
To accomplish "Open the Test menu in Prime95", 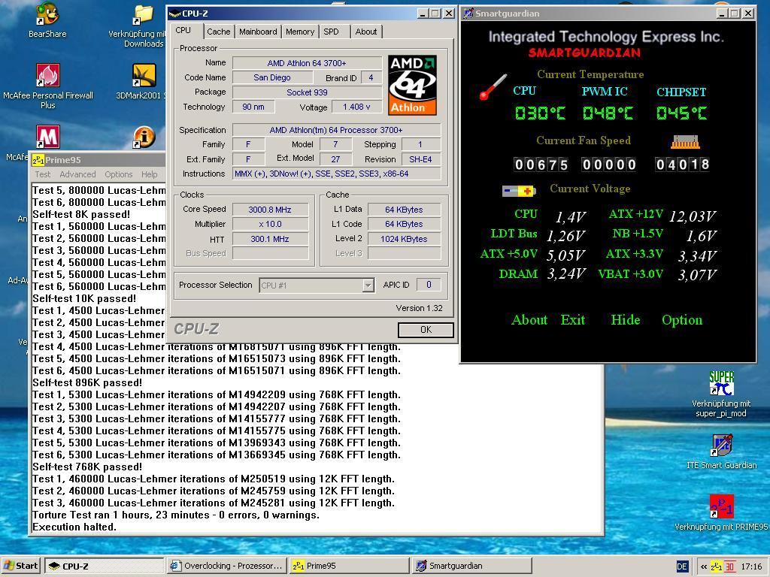I will pyautogui.click(x=42, y=174).
